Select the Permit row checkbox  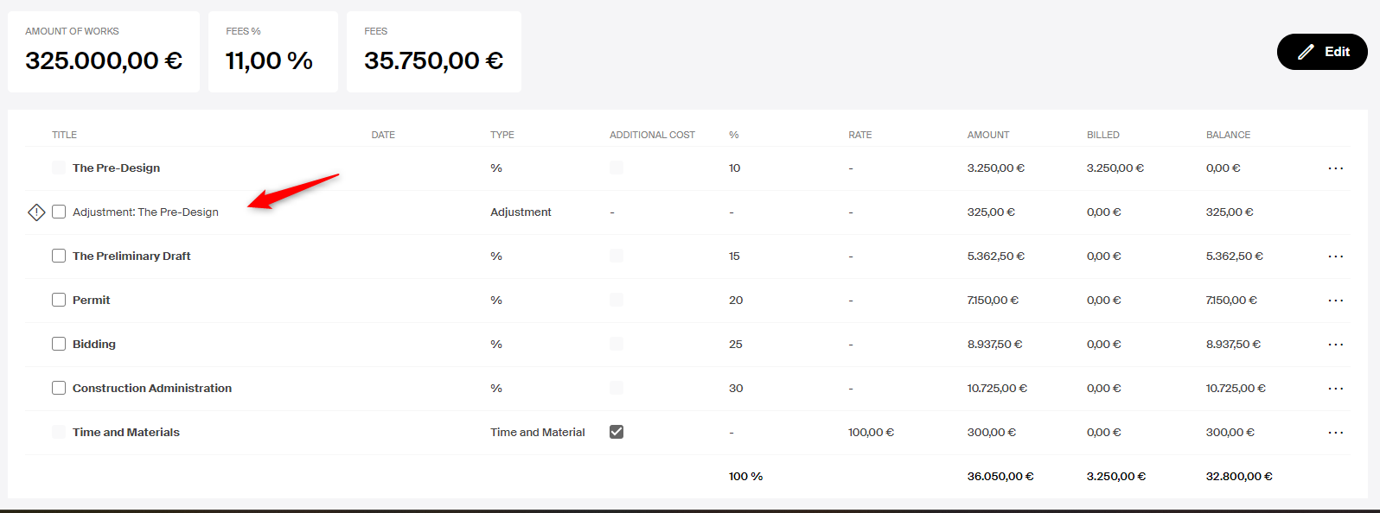(59, 300)
